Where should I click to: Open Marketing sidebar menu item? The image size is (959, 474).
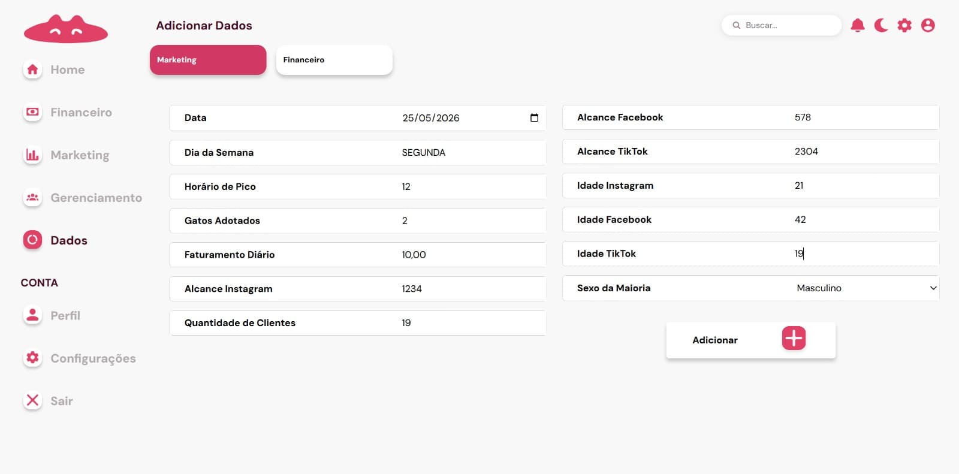(x=80, y=155)
